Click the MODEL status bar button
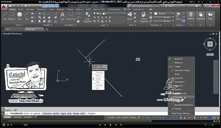 coord(133,118)
